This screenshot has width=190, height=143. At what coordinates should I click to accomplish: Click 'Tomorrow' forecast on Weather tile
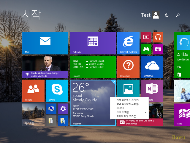[78, 113]
